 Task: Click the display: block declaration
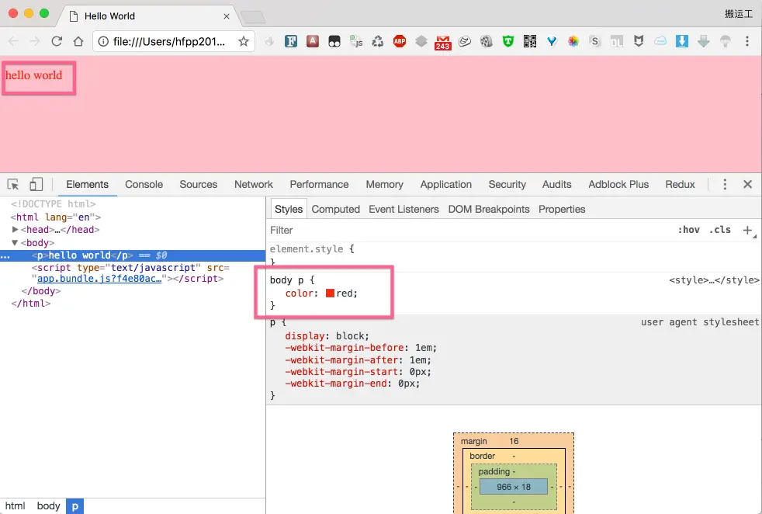point(327,336)
